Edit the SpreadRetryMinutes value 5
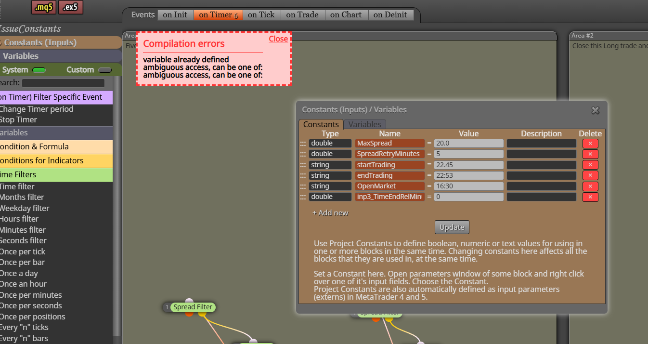Viewport: 648px width, 344px height. pos(469,154)
